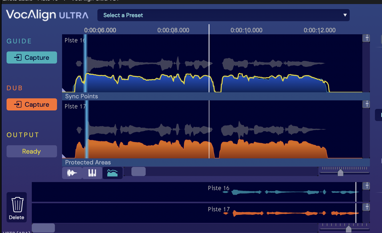Move the upper horizontal zoom slider handle
382x233 pixels.
[x=341, y=173]
